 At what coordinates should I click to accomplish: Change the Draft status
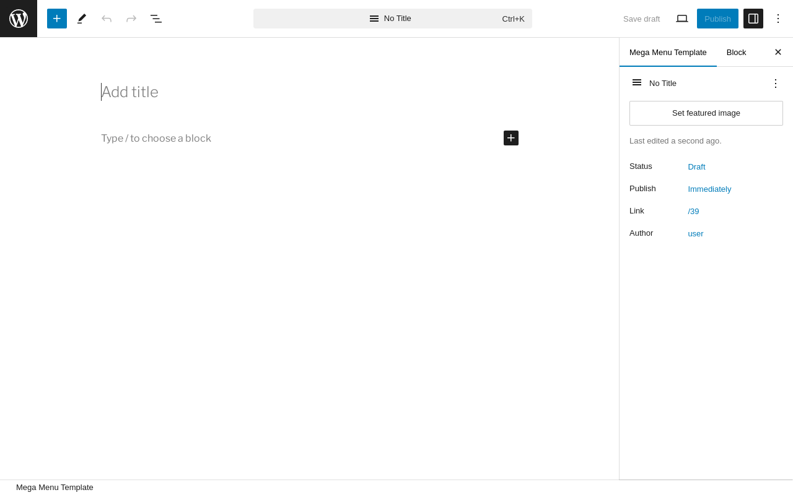[x=696, y=166]
